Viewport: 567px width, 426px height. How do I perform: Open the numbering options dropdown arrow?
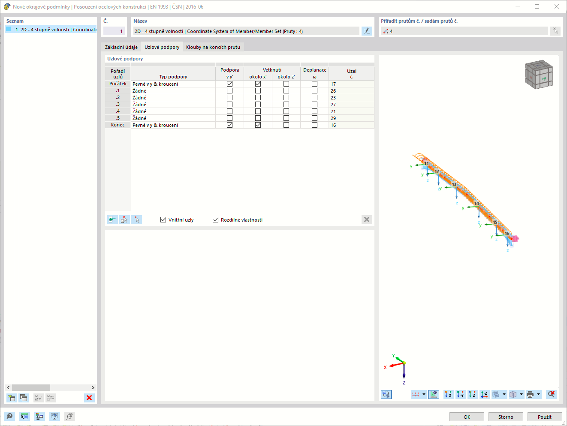[x=424, y=394]
